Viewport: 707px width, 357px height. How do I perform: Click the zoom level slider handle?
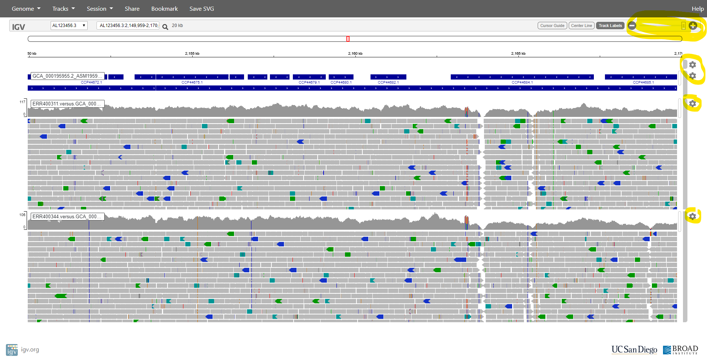[683, 26]
